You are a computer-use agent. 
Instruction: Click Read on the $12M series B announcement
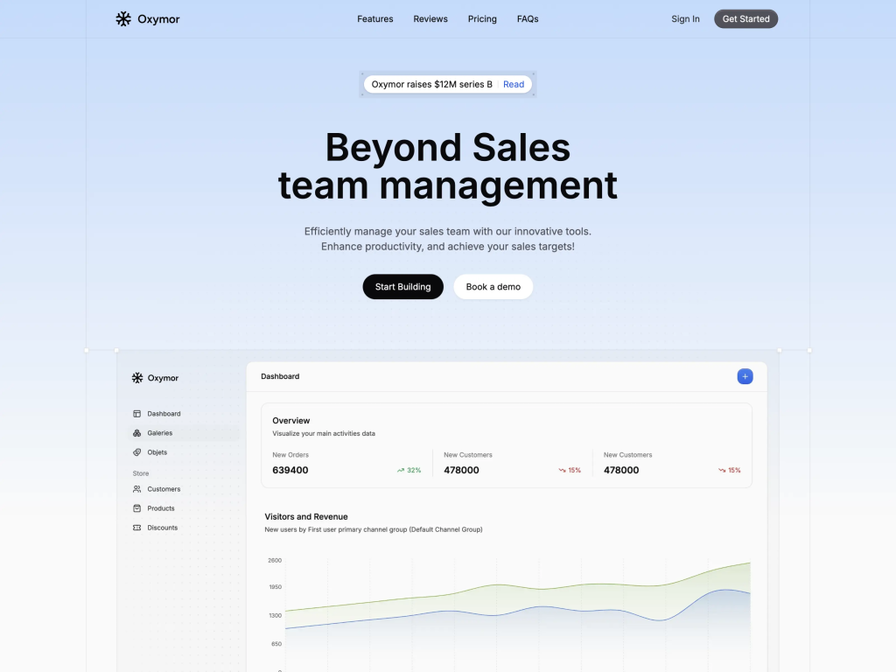pyautogui.click(x=514, y=84)
